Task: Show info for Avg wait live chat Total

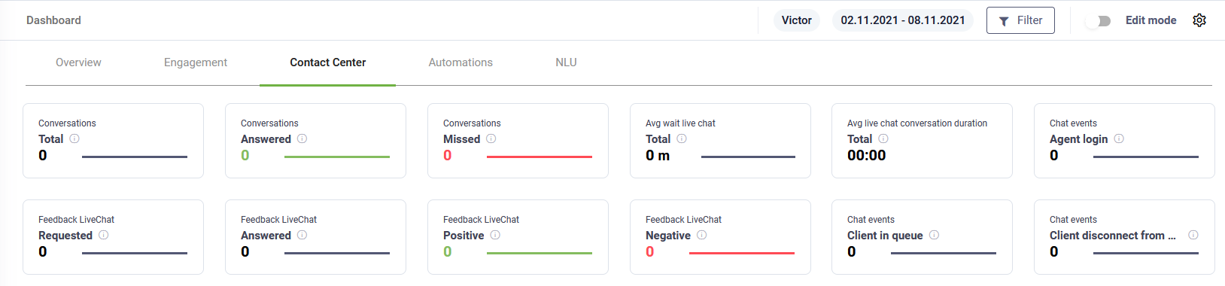Action: (x=682, y=138)
